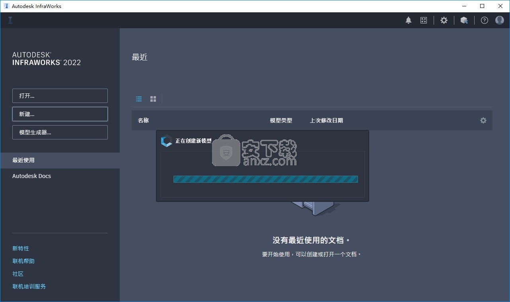Open application settings gear in top bar

click(444, 20)
